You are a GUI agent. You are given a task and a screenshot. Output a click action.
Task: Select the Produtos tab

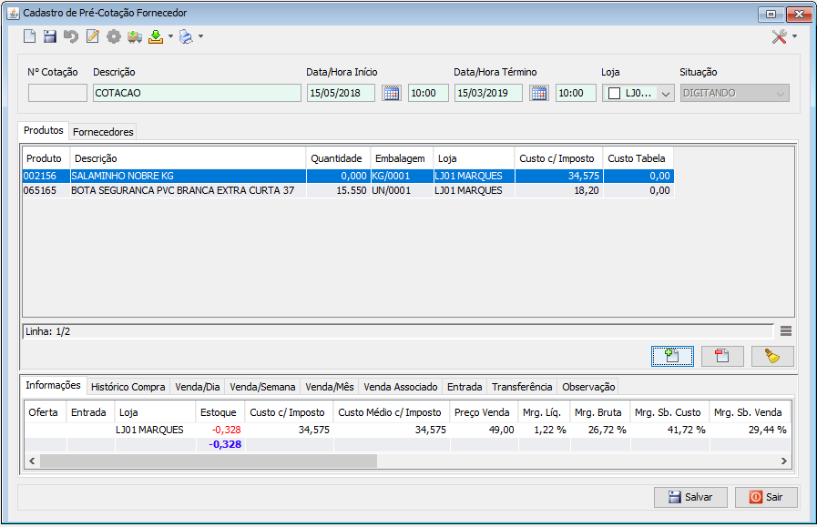click(43, 130)
